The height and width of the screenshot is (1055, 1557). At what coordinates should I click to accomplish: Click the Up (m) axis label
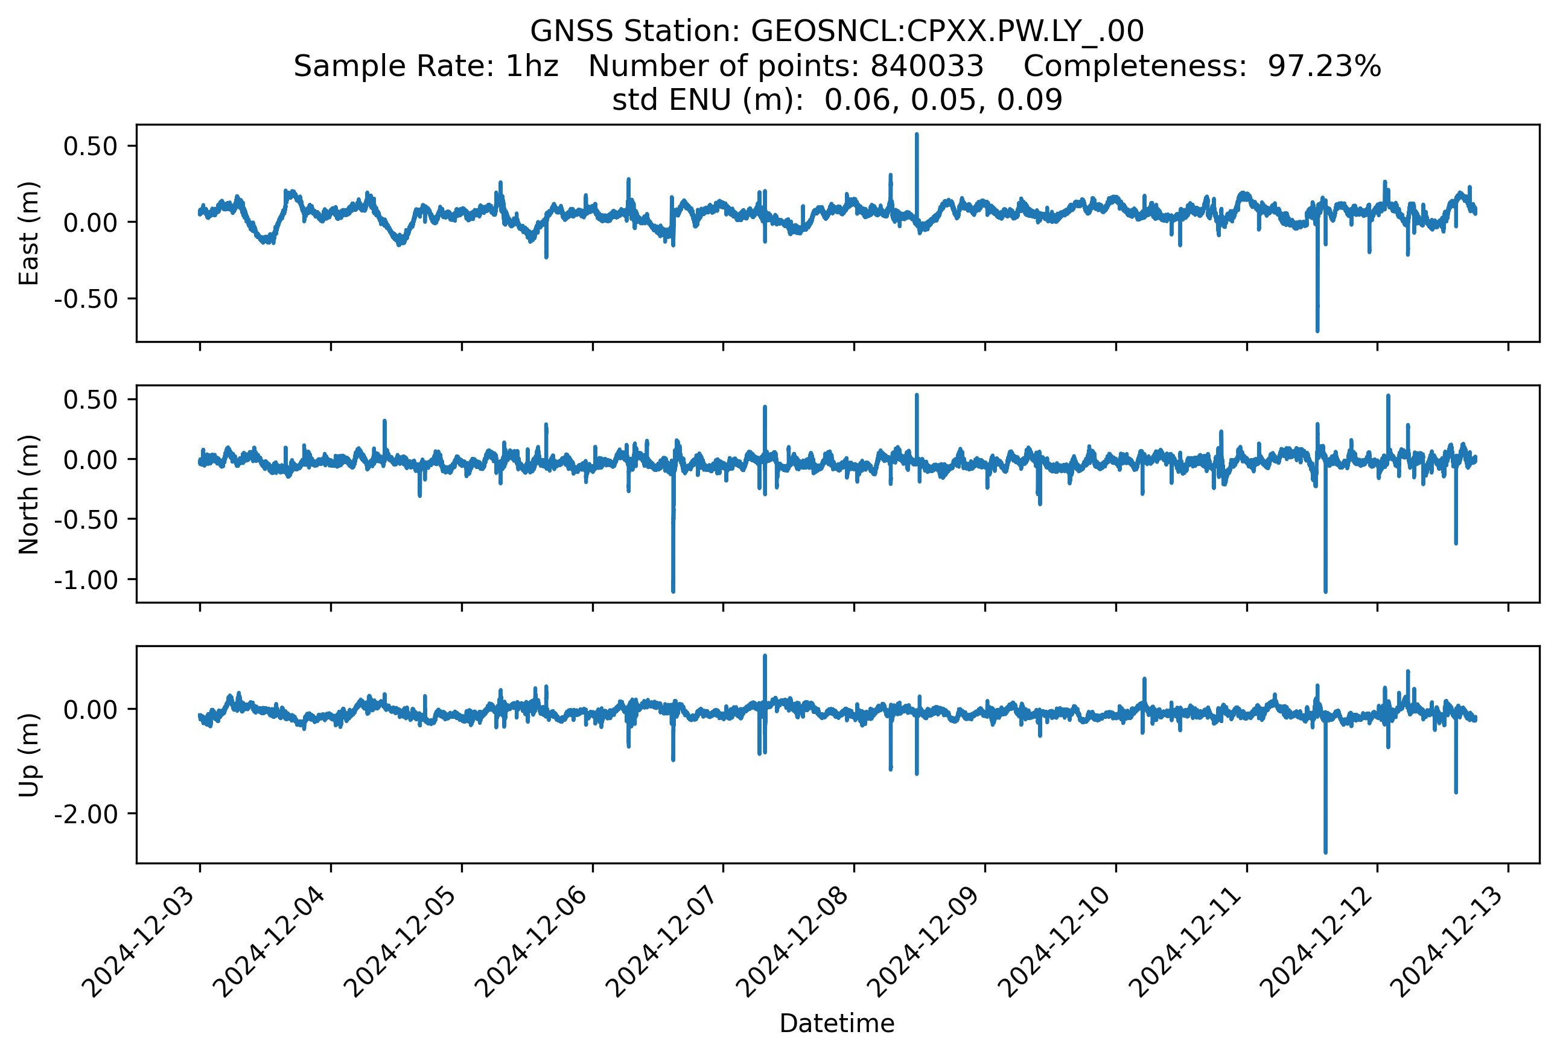click(x=29, y=755)
